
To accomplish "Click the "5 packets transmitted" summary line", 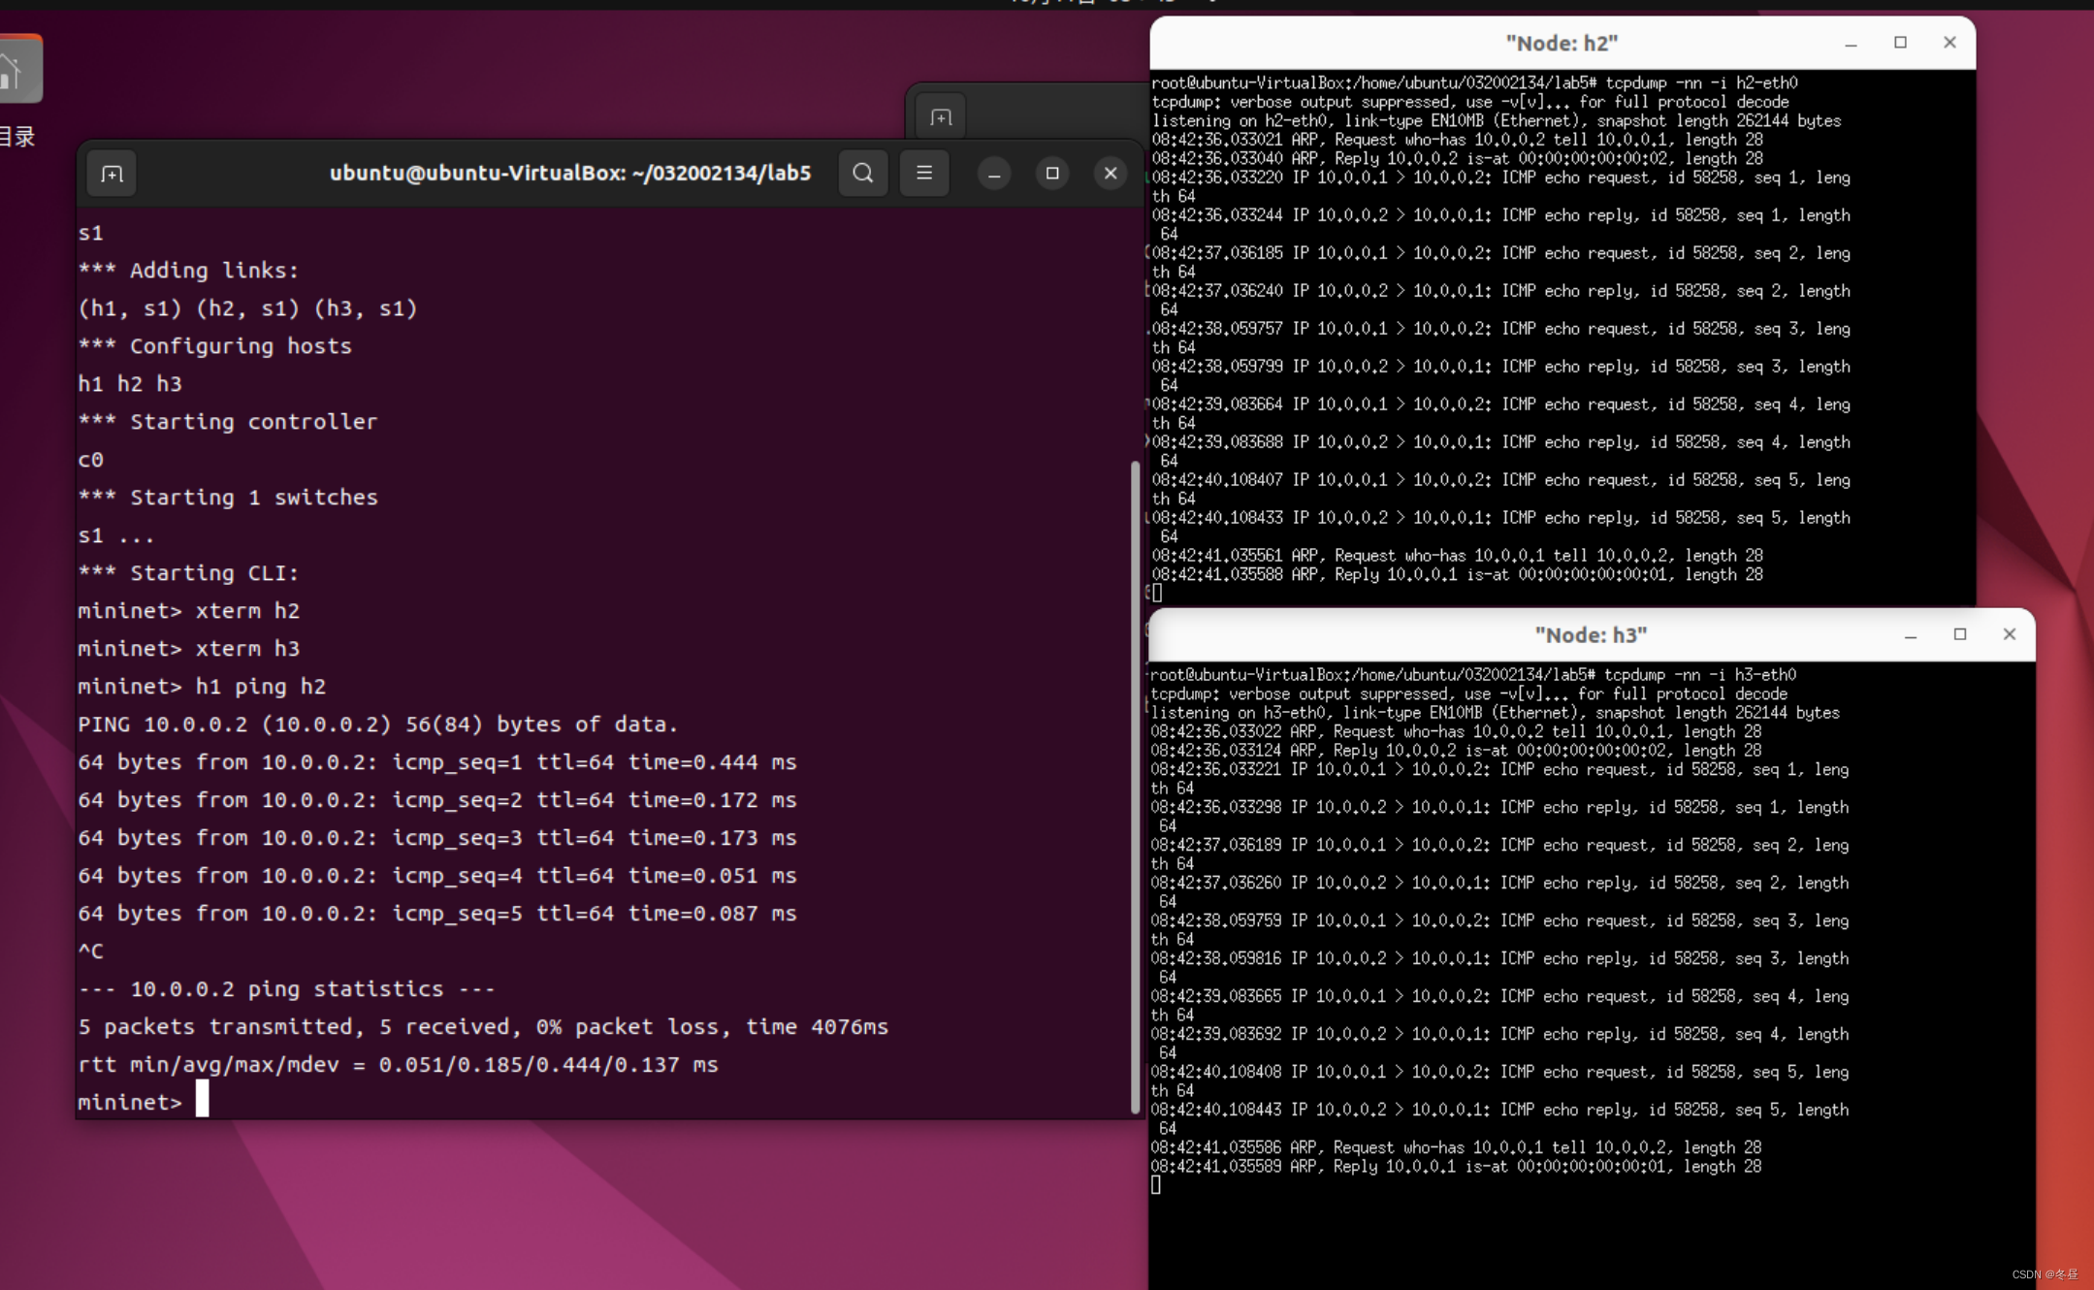I will 483,1027.
